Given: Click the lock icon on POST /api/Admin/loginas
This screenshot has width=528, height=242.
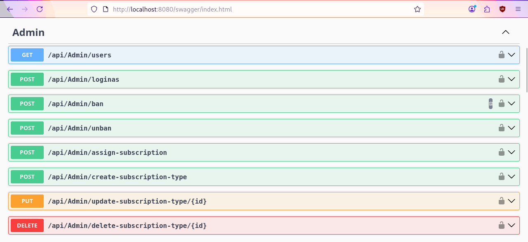Looking at the screenshot, I should pyautogui.click(x=502, y=79).
